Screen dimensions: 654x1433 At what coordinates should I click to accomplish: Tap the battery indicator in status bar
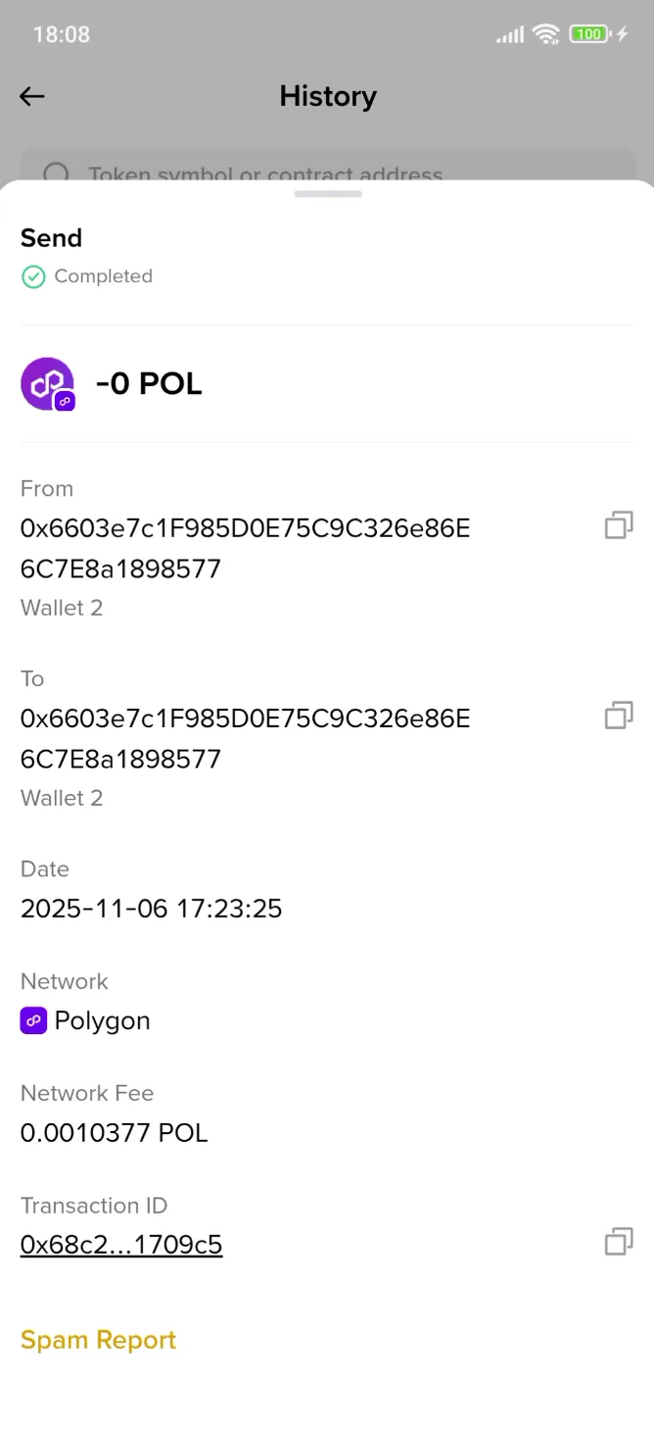tap(587, 33)
